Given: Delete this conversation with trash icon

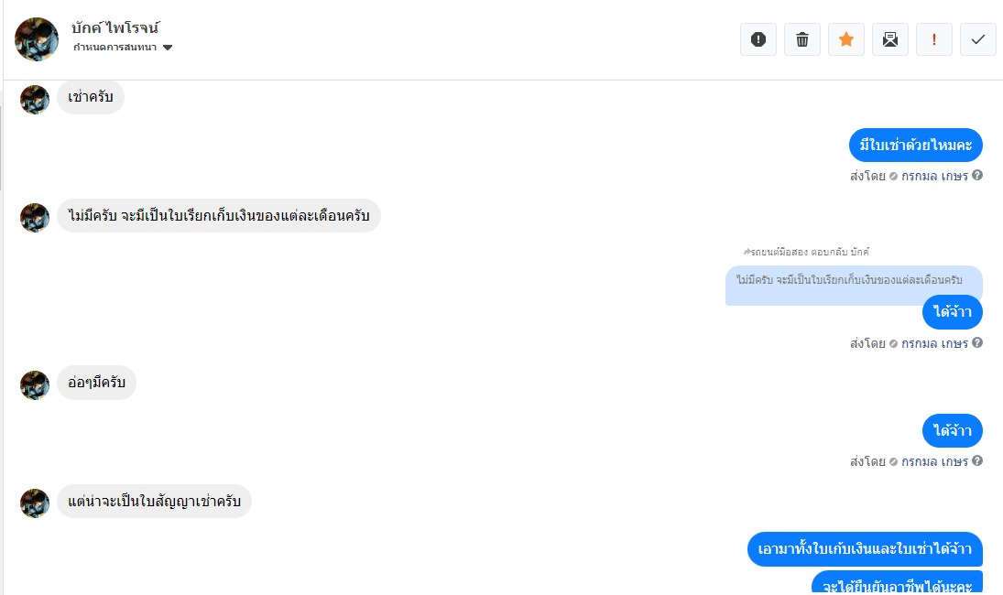Looking at the screenshot, I should point(802,39).
